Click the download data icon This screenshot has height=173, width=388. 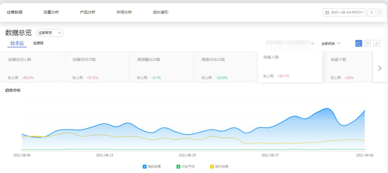click(x=377, y=43)
